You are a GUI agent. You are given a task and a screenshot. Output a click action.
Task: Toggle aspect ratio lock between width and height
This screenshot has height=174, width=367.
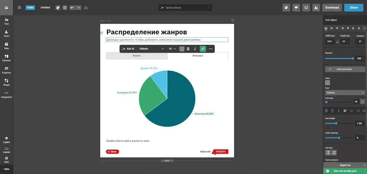[x=337, y=41]
